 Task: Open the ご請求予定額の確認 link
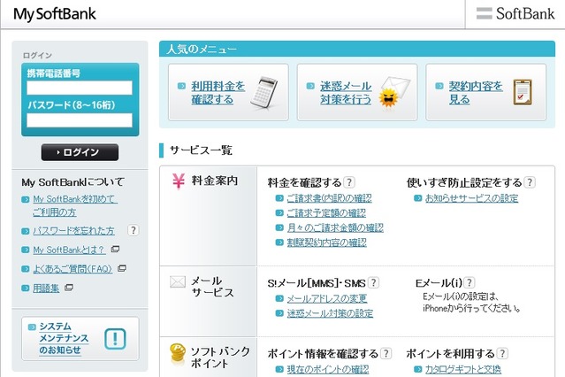[x=326, y=213]
